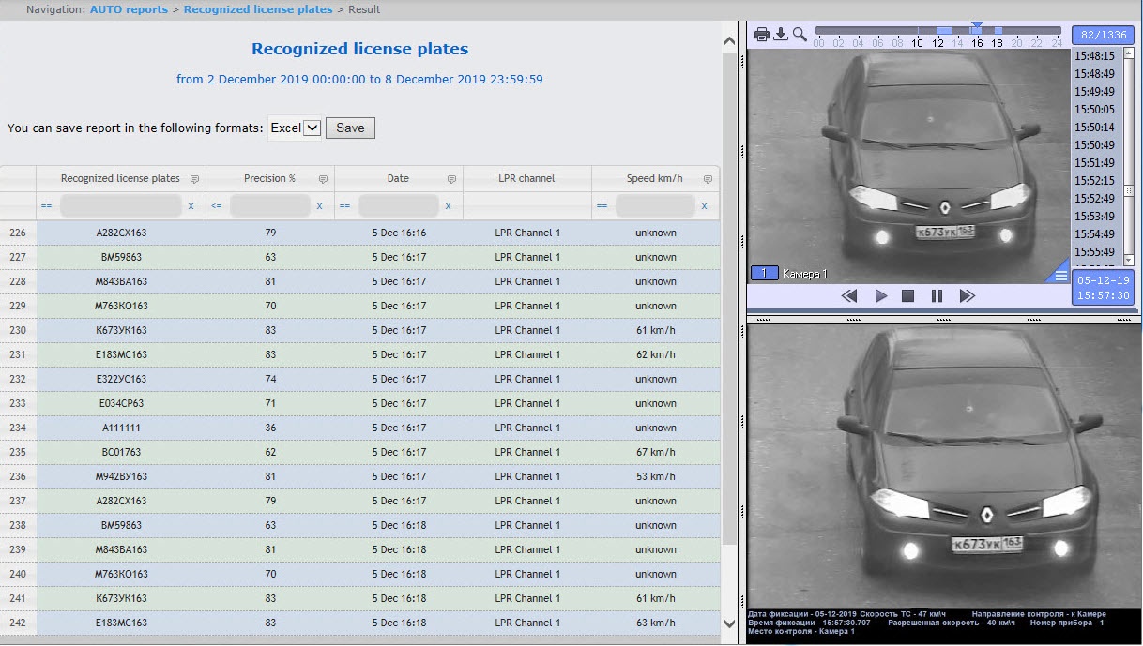
Task: Clear the license plate filter with x
Action: tap(191, 205)
